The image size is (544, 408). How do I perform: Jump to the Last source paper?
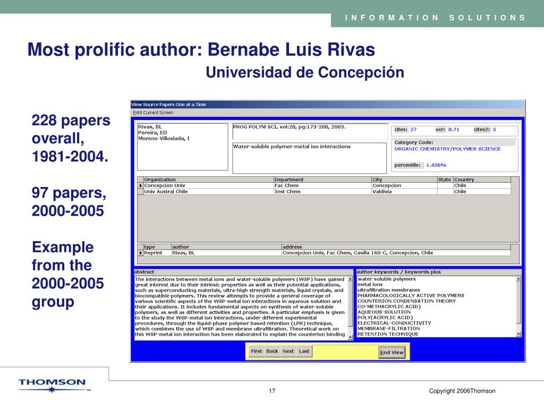[x=304, y=351]
